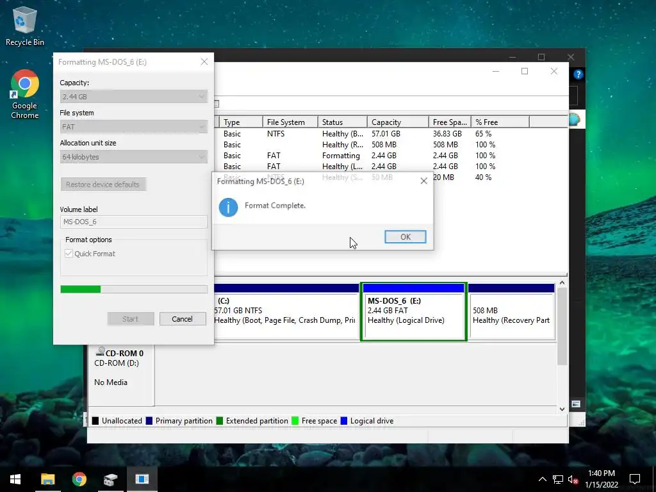
Task: Open the Allocation unit size dropdown
Action: [x=134, y=157]
